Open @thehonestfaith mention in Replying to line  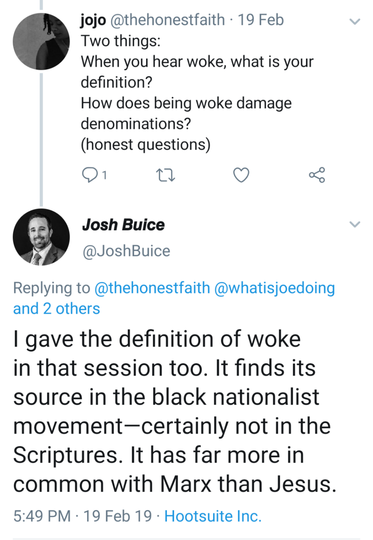(x=152, y=288)
